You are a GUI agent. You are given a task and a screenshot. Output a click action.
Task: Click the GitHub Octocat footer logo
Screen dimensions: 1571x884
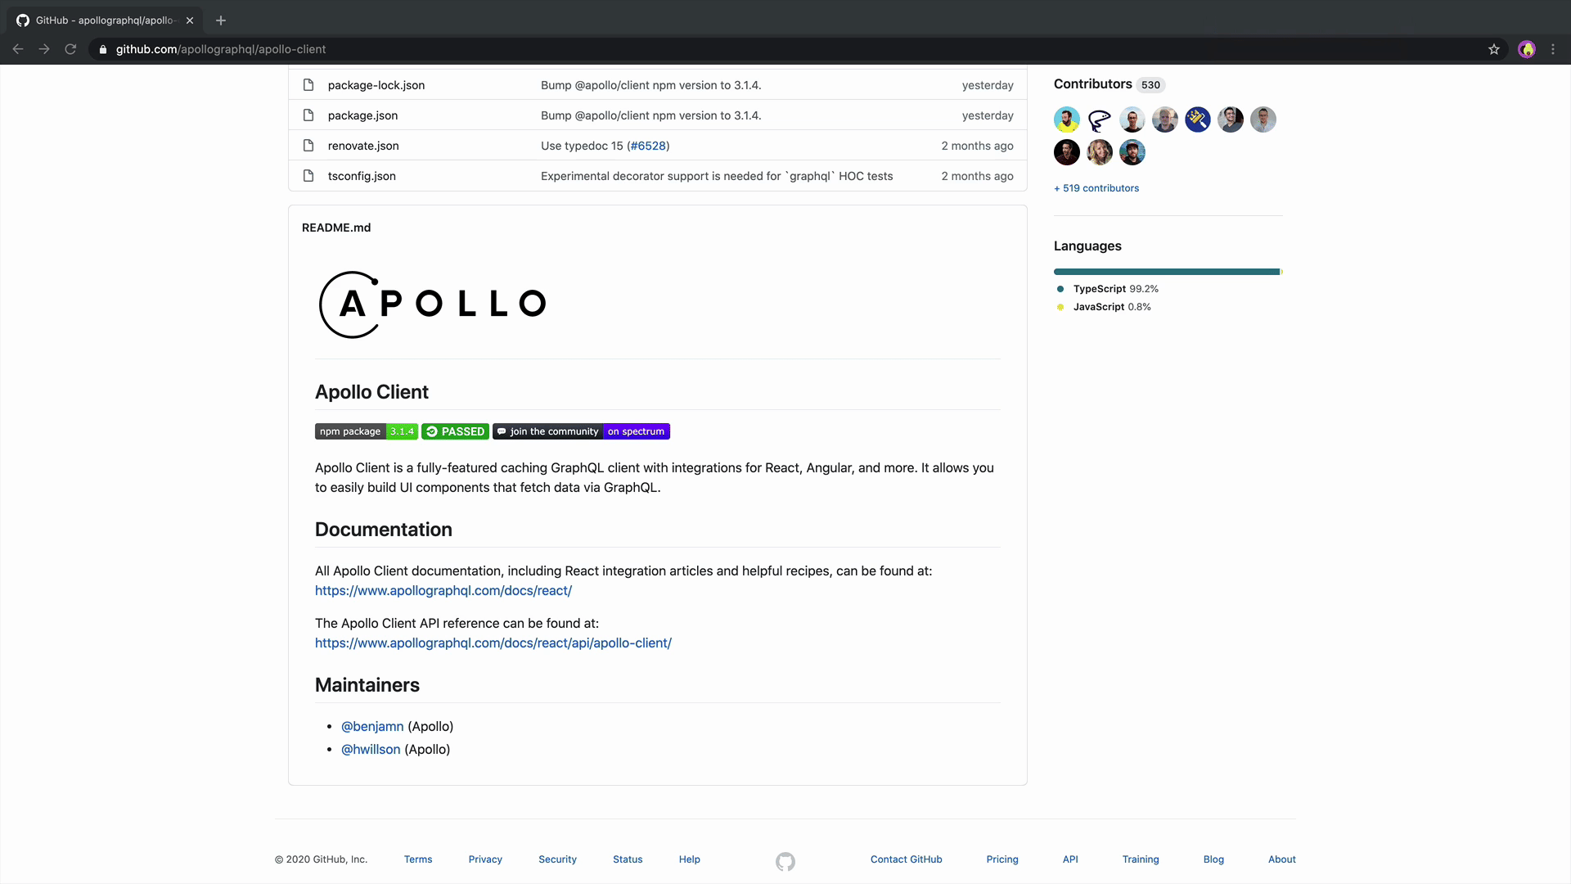point(785,861)
